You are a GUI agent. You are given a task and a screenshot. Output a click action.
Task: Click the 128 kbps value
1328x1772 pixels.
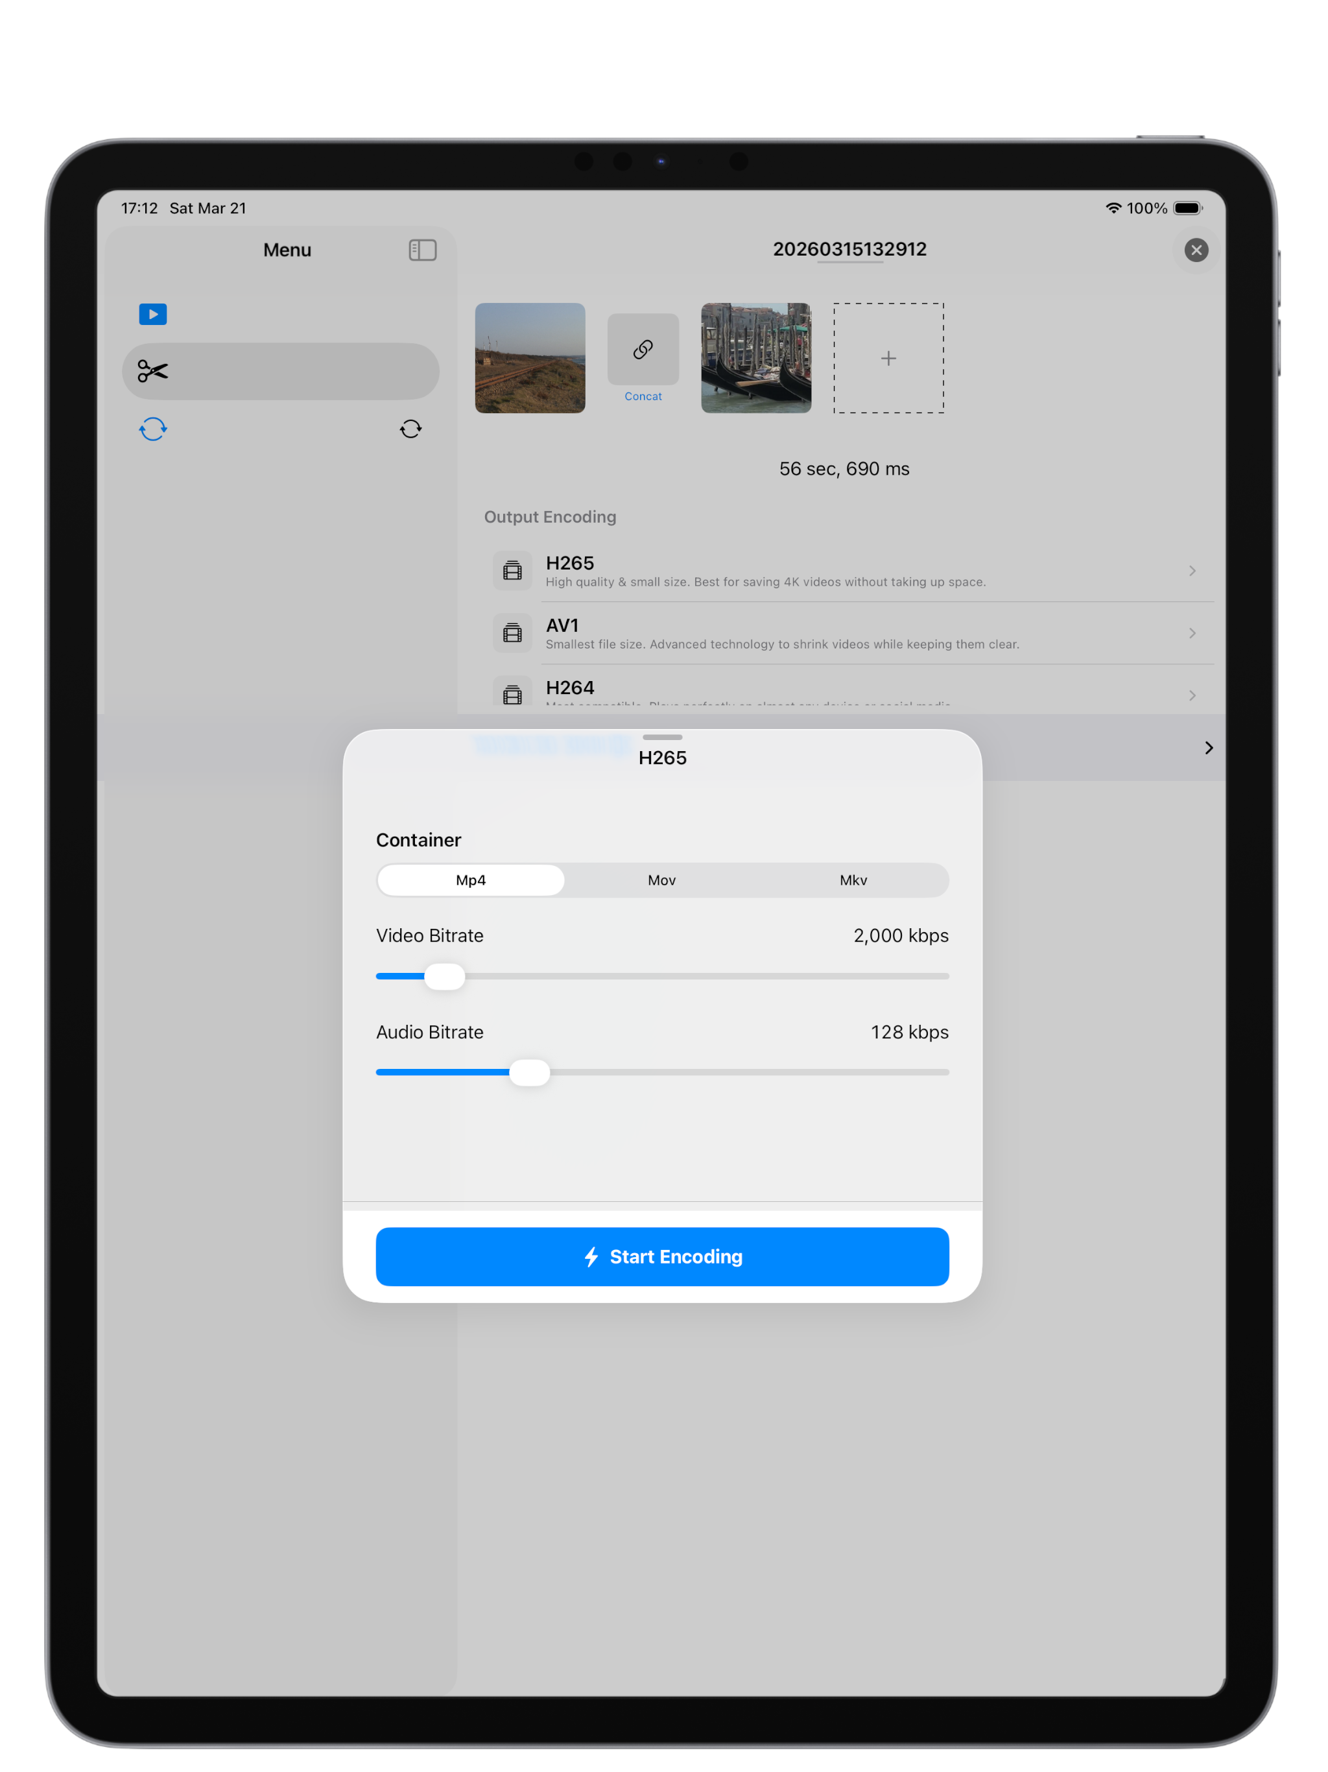(910, 1033)
